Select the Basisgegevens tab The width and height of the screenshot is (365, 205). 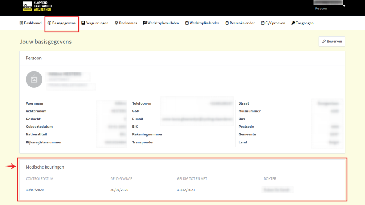tap(62, 23)
